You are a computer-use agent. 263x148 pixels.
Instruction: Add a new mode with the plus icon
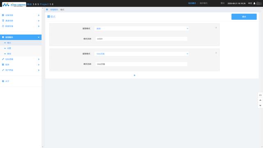(x=134, y=75)
